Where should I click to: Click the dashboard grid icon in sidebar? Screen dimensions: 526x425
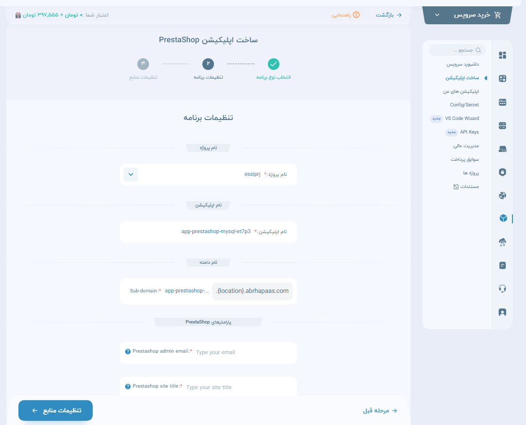click(x=502, y=55)
